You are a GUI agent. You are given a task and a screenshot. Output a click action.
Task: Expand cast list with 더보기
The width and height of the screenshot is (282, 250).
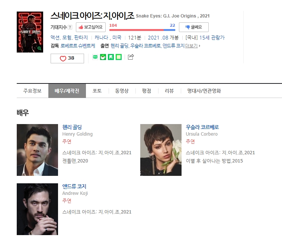coord(192,46)
